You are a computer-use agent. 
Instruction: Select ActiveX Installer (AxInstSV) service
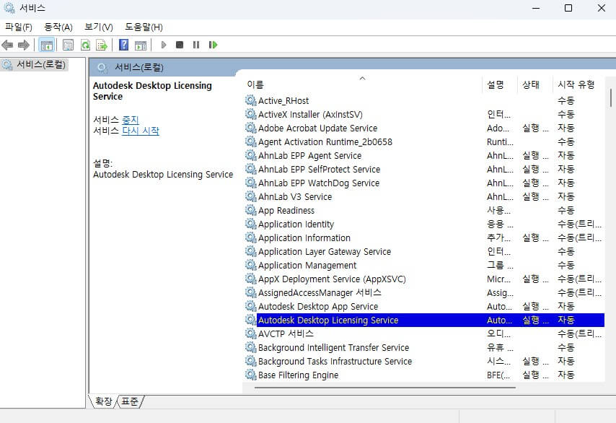[x=424, y=114]
